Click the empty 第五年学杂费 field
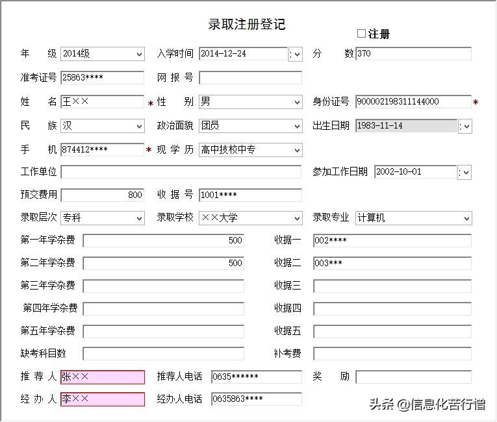Viewport: 497px width, 422px height. pos(163,331)
